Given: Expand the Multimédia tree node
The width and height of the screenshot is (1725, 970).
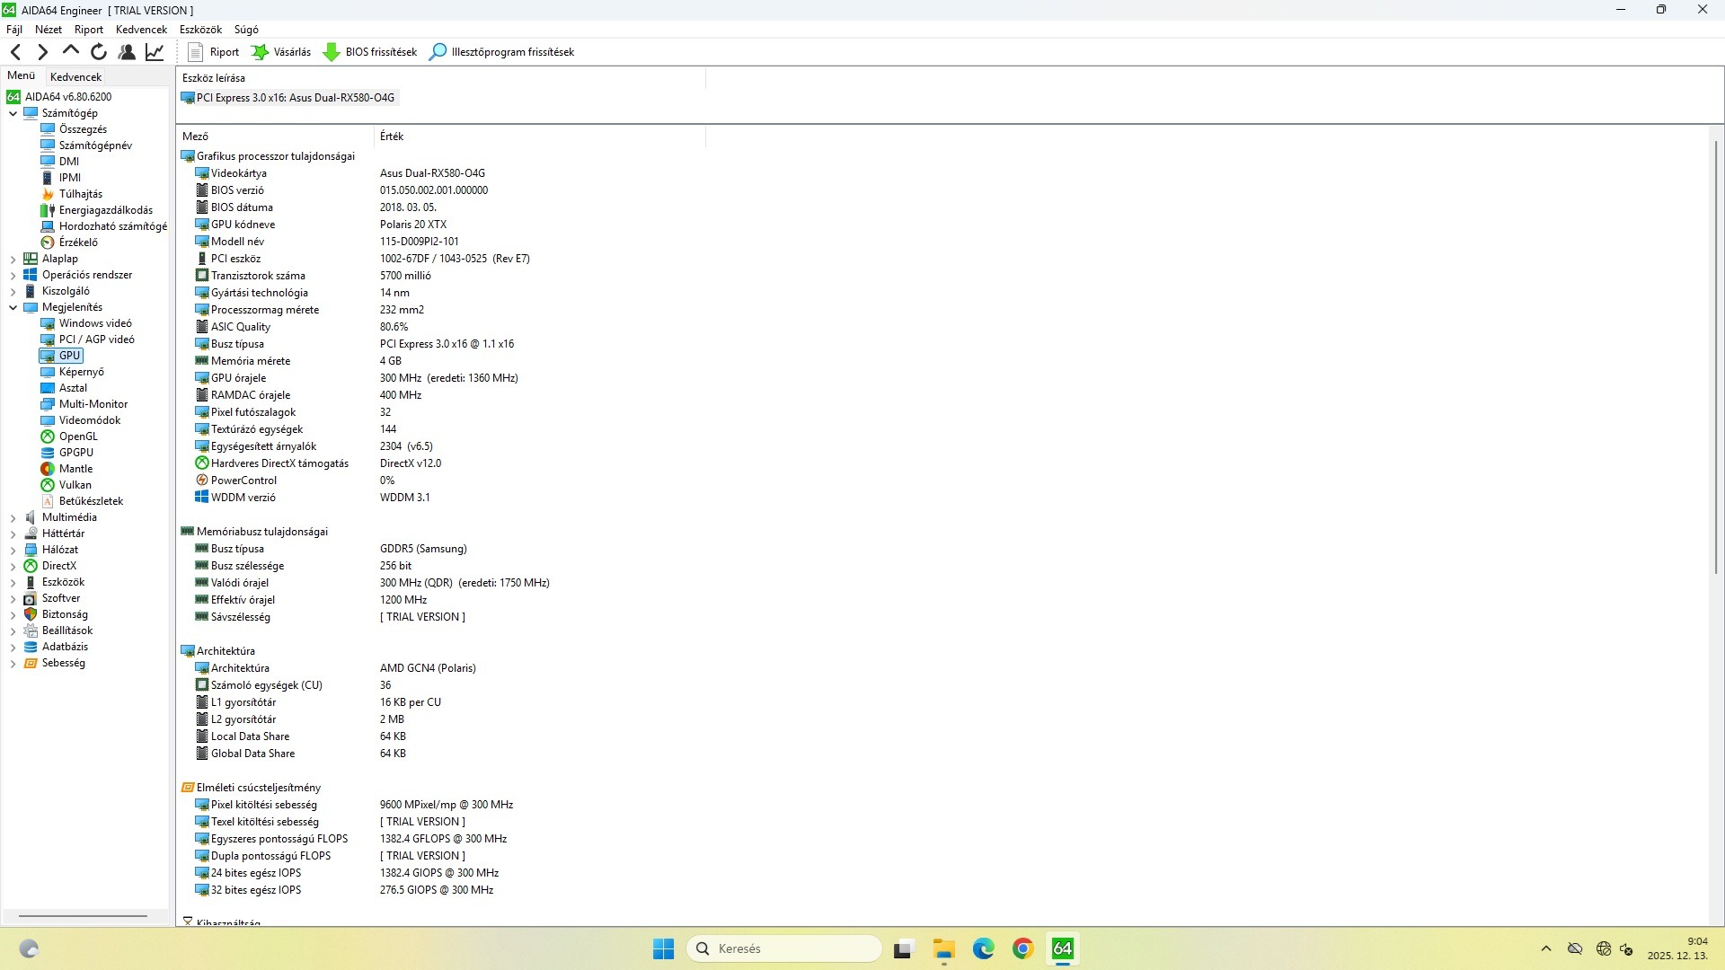Looking at the screenshot, I should (x=13, y=517).
